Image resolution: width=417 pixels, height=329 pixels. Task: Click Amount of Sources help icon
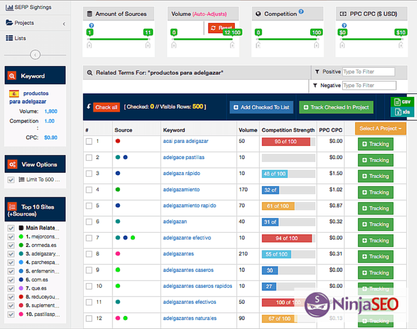coord(91,25)
